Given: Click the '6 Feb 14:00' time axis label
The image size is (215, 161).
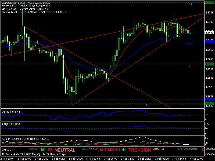Looking at the screenshot, I should 127,159.
